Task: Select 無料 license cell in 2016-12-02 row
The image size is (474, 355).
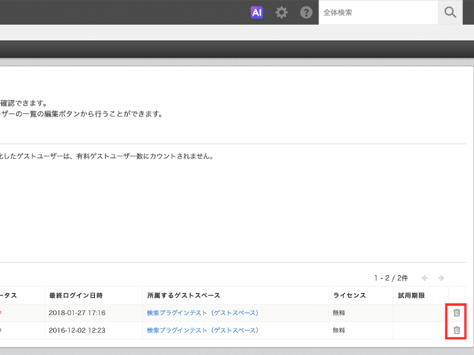Action: (360, 330)
